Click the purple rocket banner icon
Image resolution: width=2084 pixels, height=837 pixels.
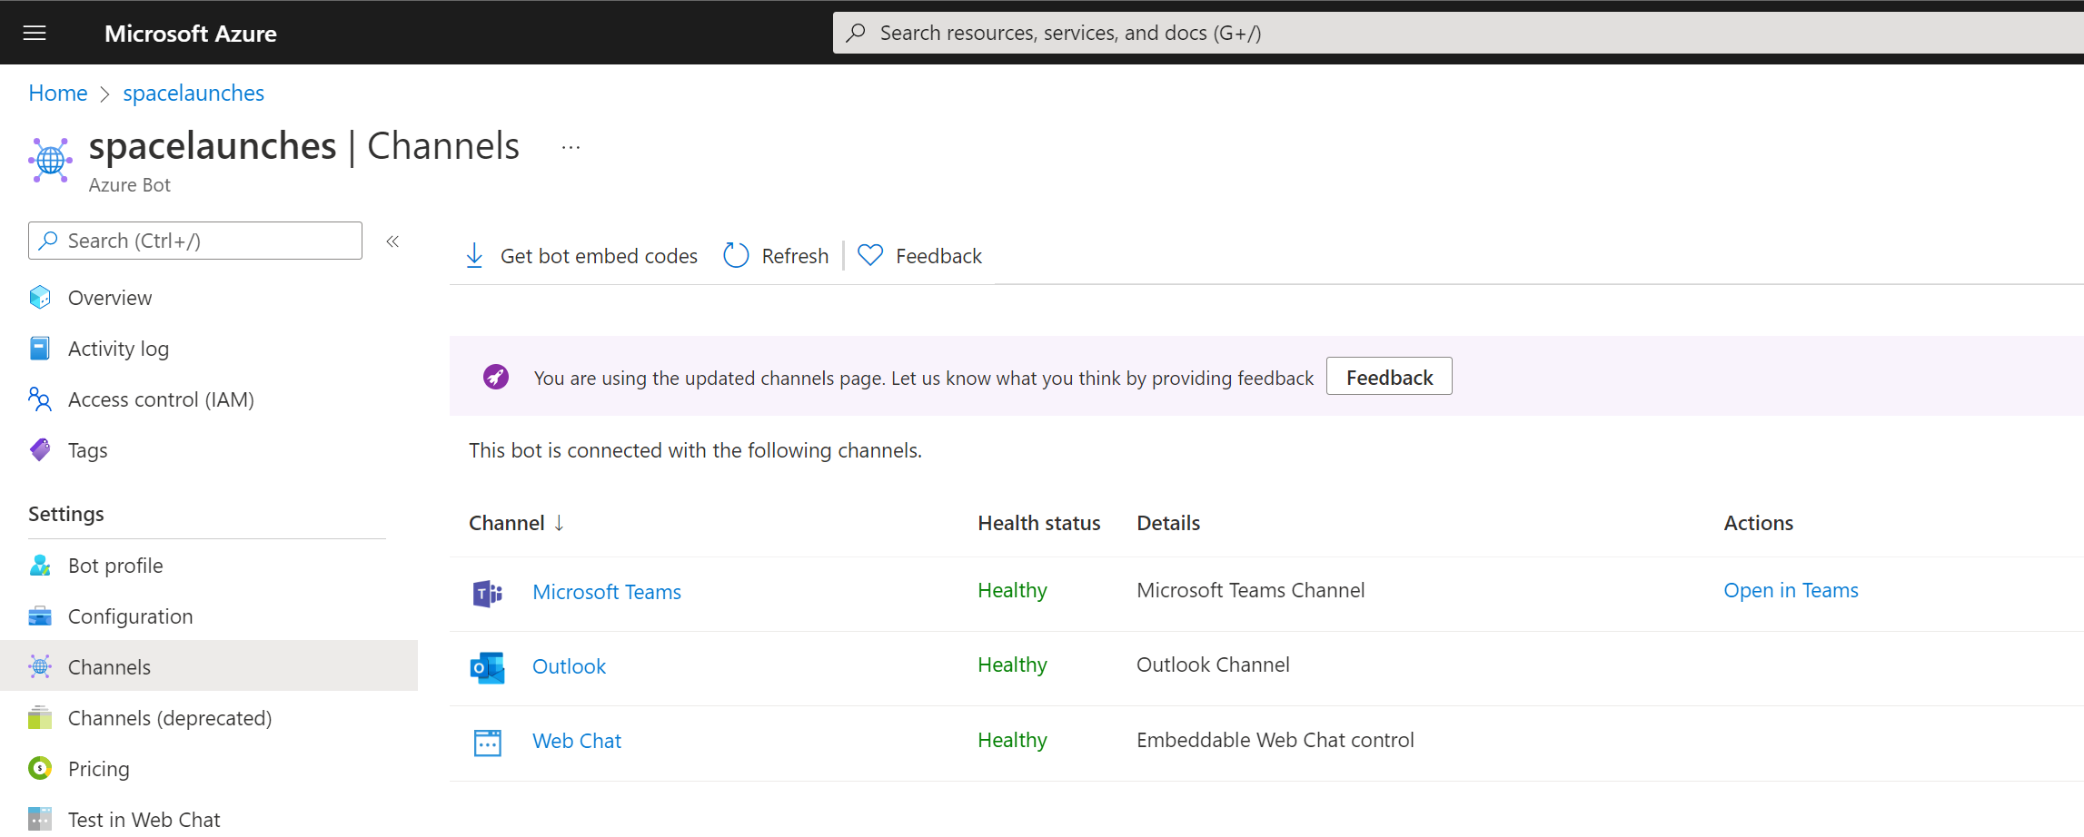pyautogui.click(x=496, y=377)
